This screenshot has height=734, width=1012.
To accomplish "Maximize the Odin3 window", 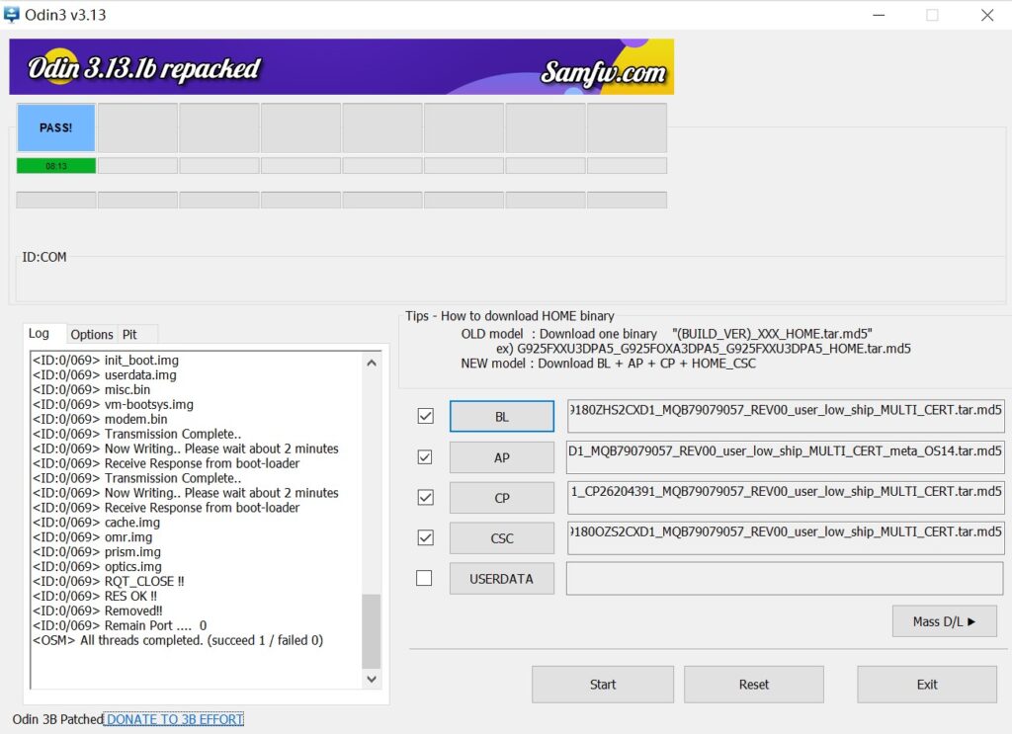I will coord(931,15).
